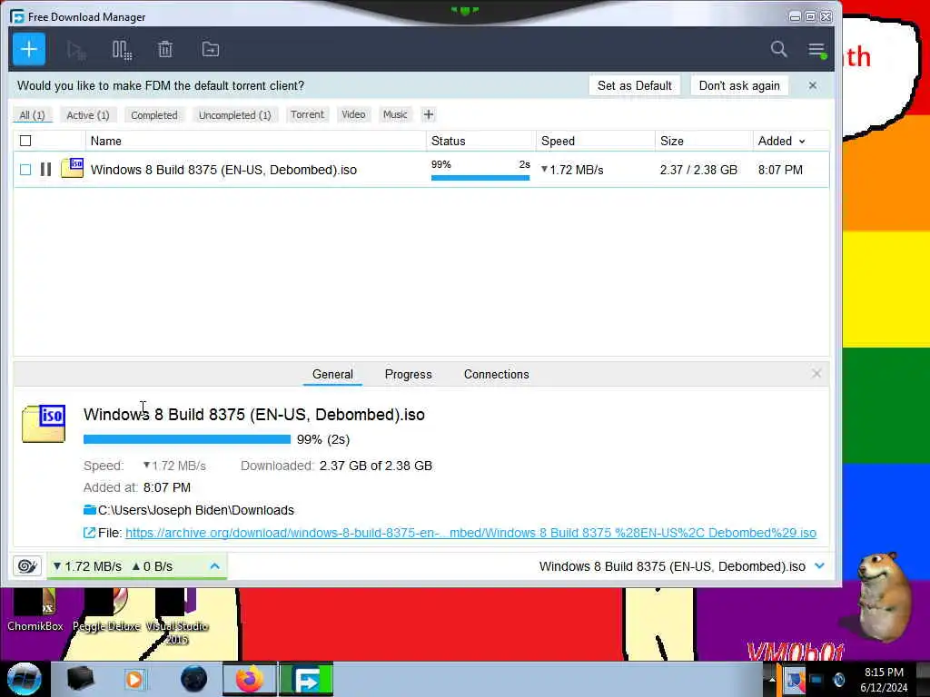Open the search magnifier in toolbar
The image size is (930, 697).
[x=778, y=49]
